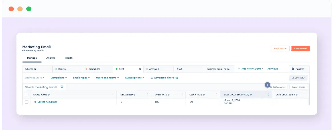Viewport: 333px width, 130px height.
Task: Open the Folders button
Action: click(x=299, y=69)
